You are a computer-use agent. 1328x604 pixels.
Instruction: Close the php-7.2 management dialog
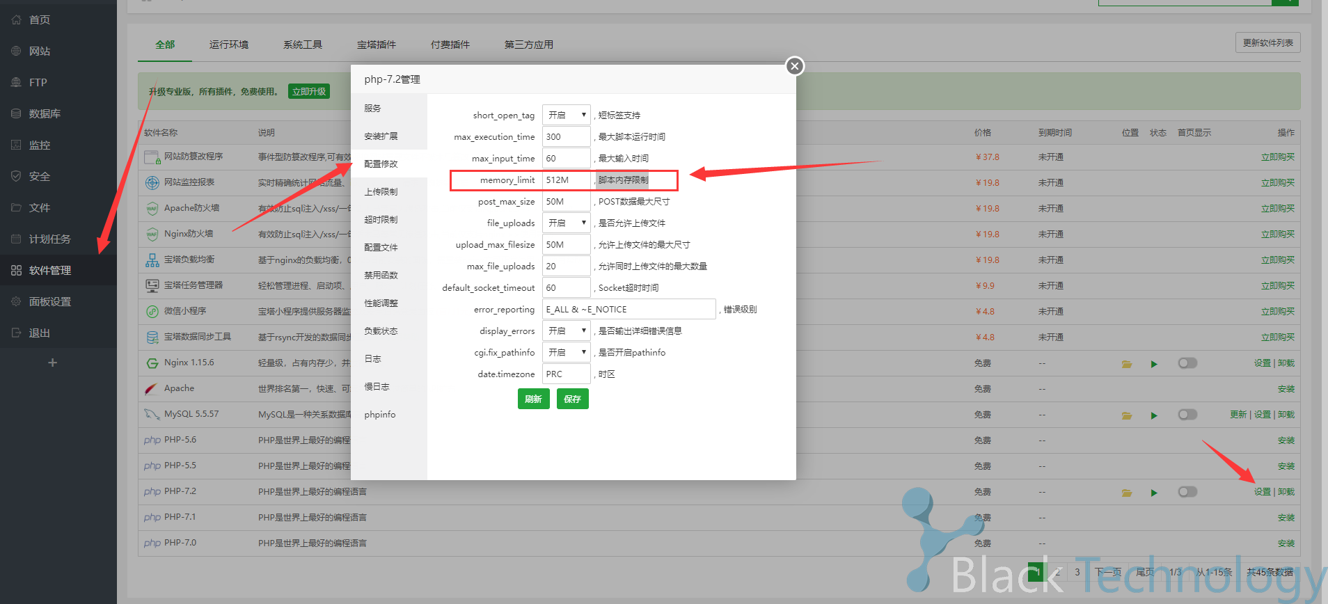click(x=794, y=66)
